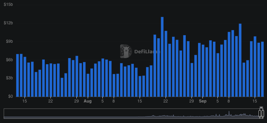Click the tallest bar, near $13b
This screenshot has width=267, height=123.
coord(162,57)
